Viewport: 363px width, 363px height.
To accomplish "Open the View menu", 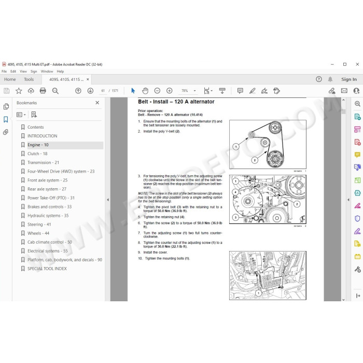I will tap(23, 72).
